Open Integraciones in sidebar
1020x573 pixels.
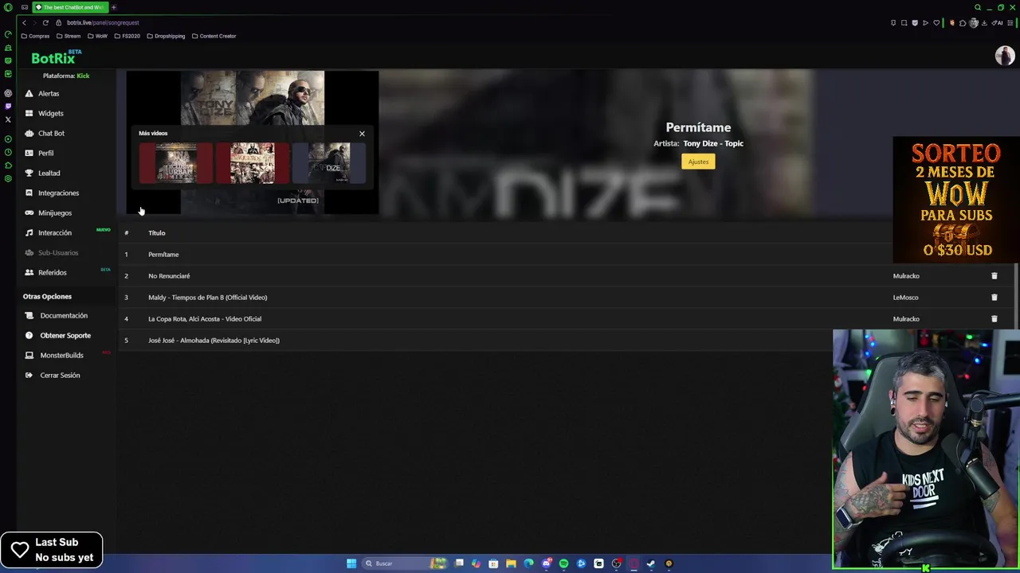click(58, 193)
